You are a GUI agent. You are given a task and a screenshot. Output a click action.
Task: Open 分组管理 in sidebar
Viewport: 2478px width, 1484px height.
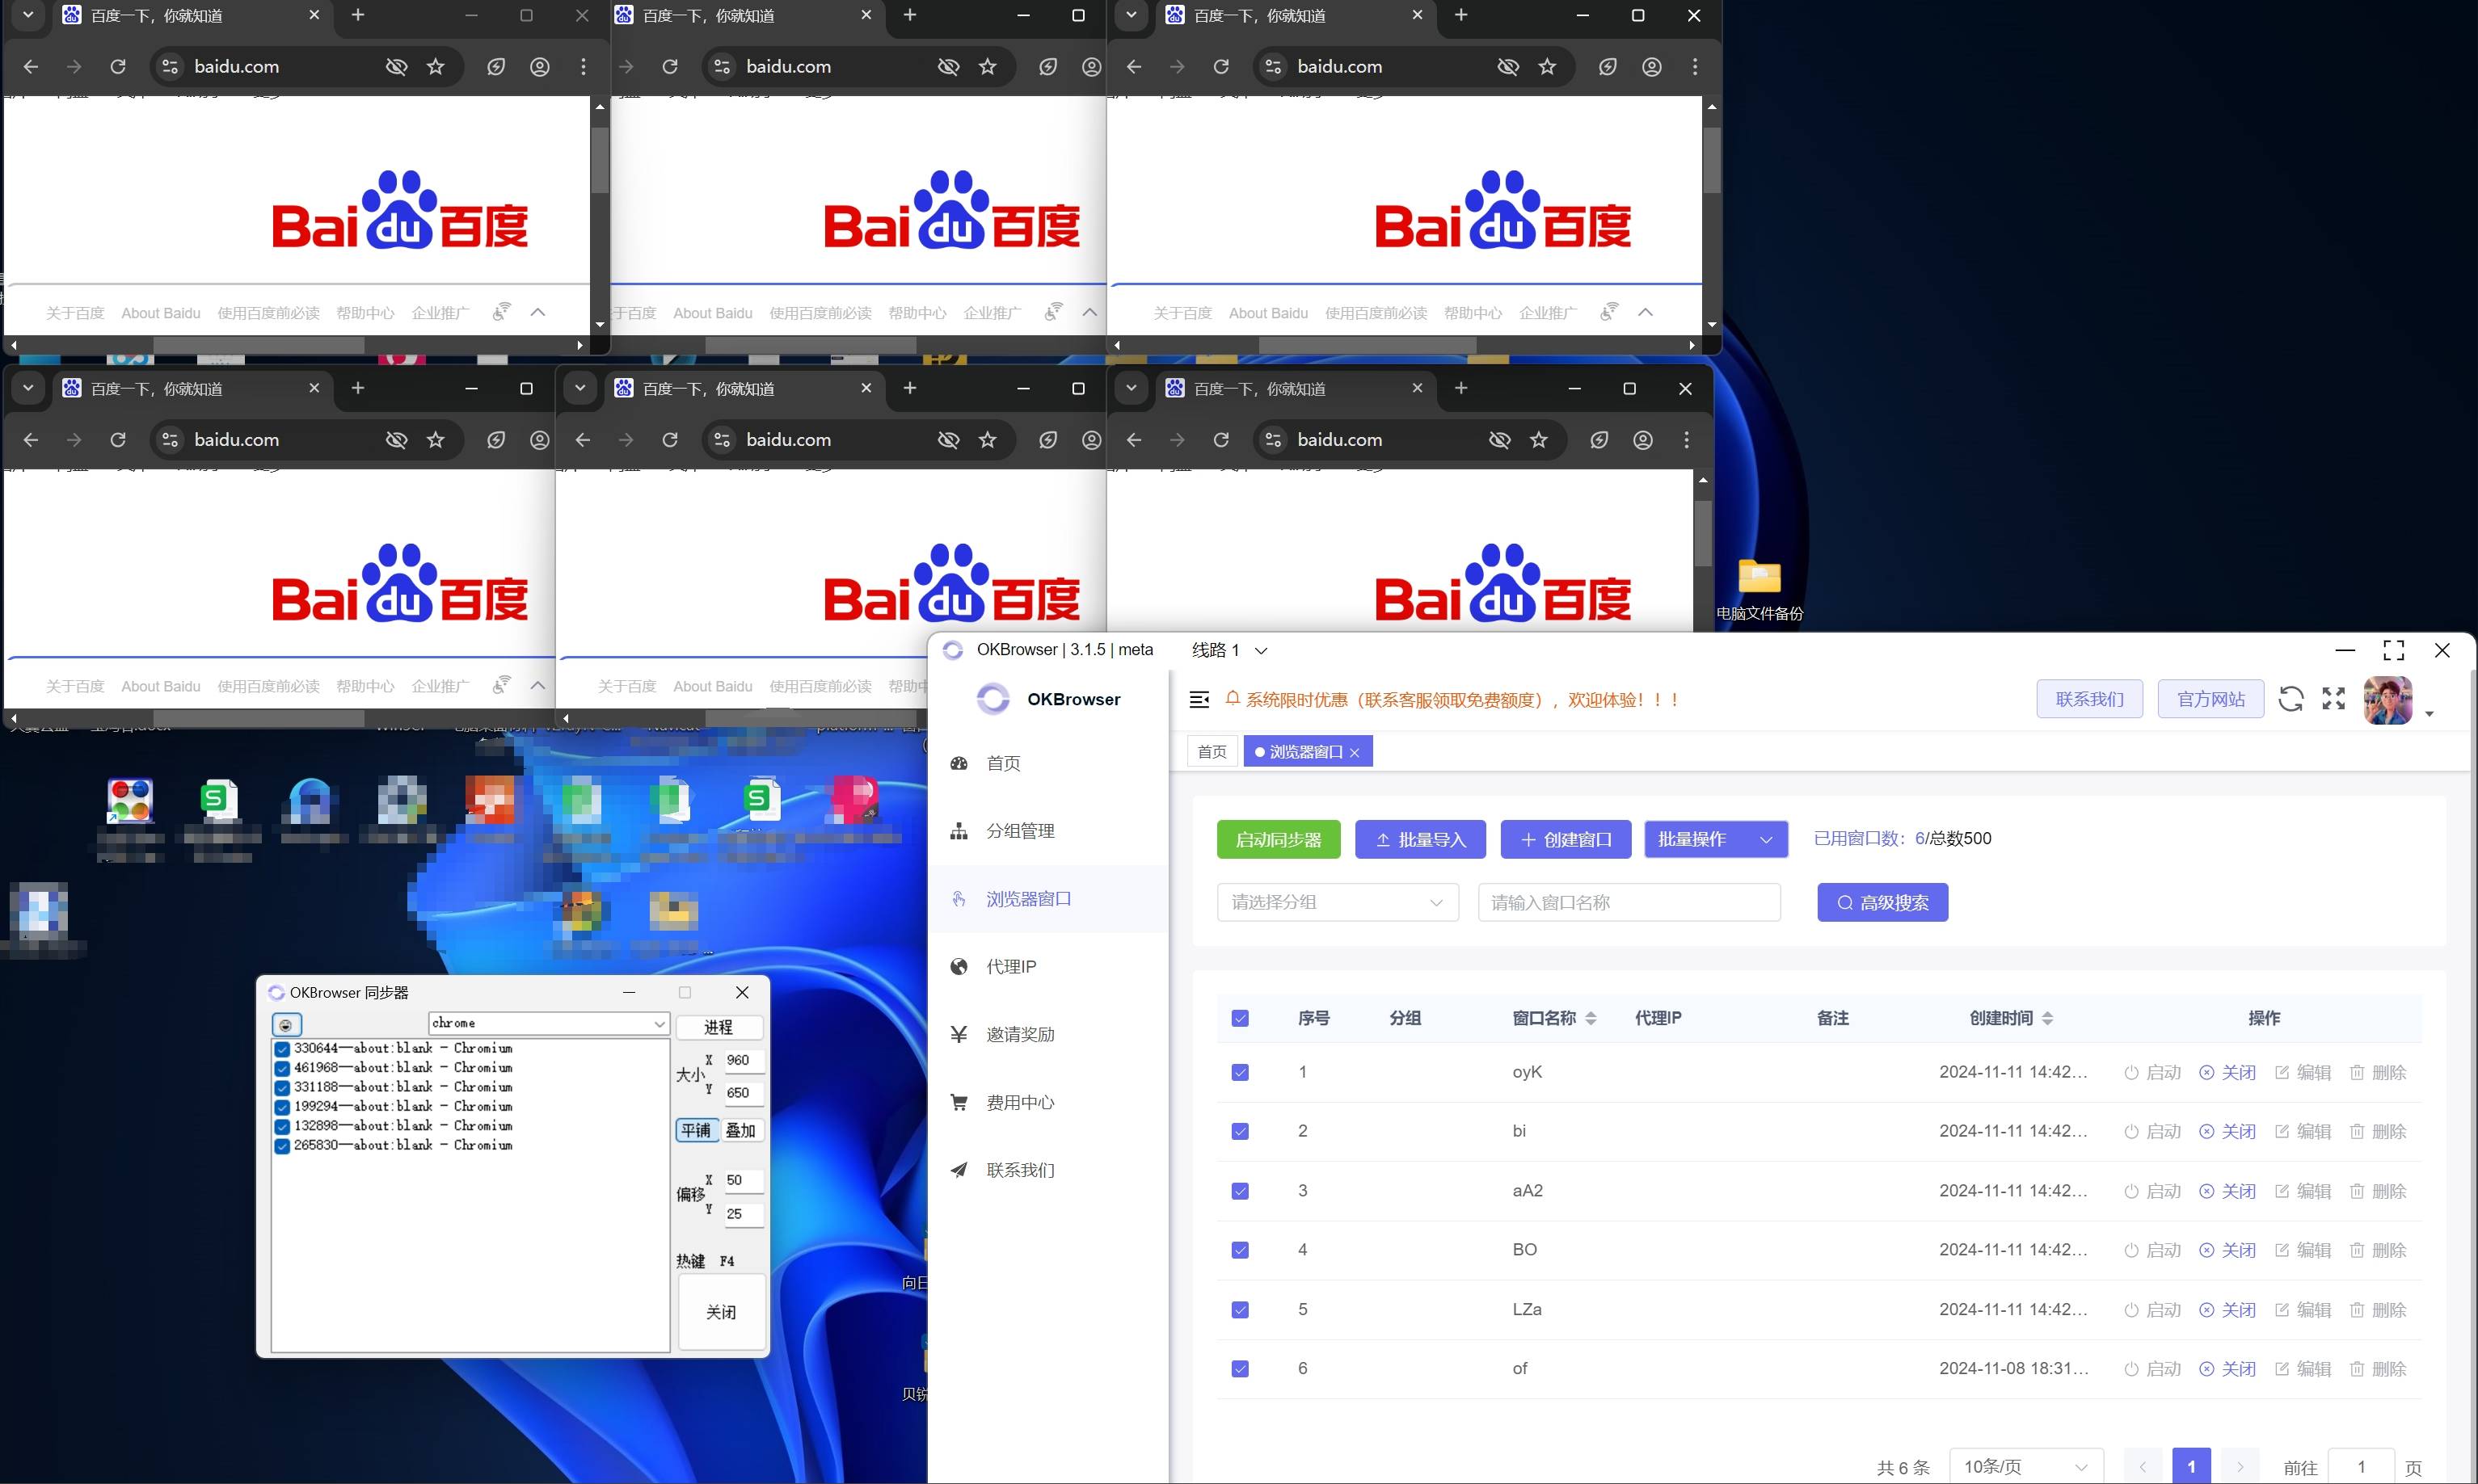[x=1019, y=831]
